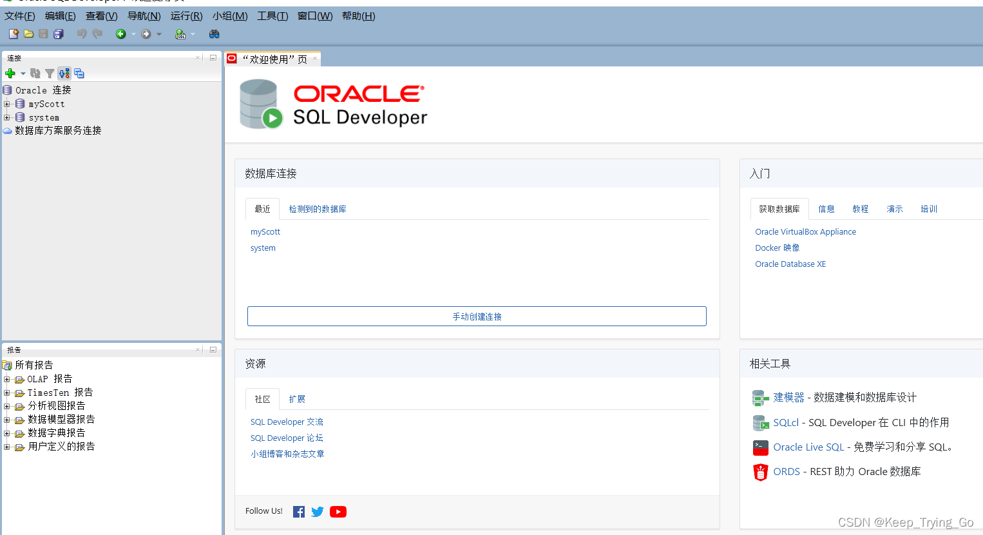Expand the 数据模型器报告 folder
983x535 pixels.
coord(7,420)
